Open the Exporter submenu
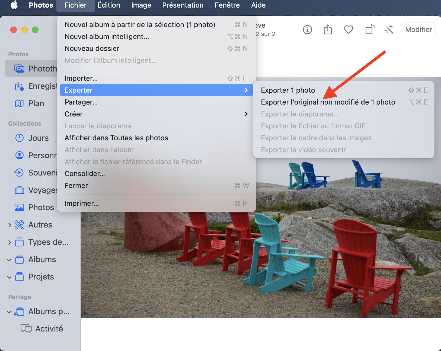The height and width of the screenshot is (351, 441). (x=156, y=90)
